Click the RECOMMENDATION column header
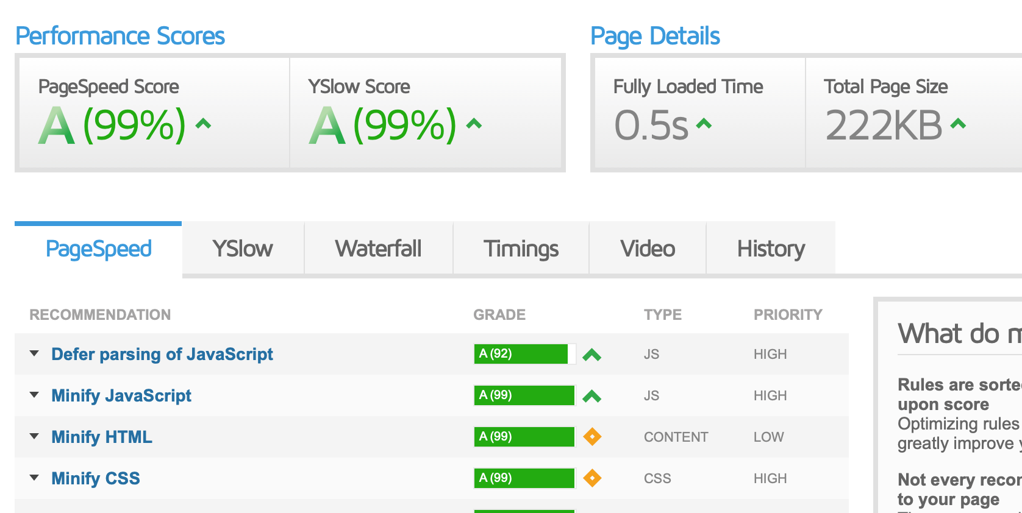The image size is (1022, 513). (x=100, y=315)
